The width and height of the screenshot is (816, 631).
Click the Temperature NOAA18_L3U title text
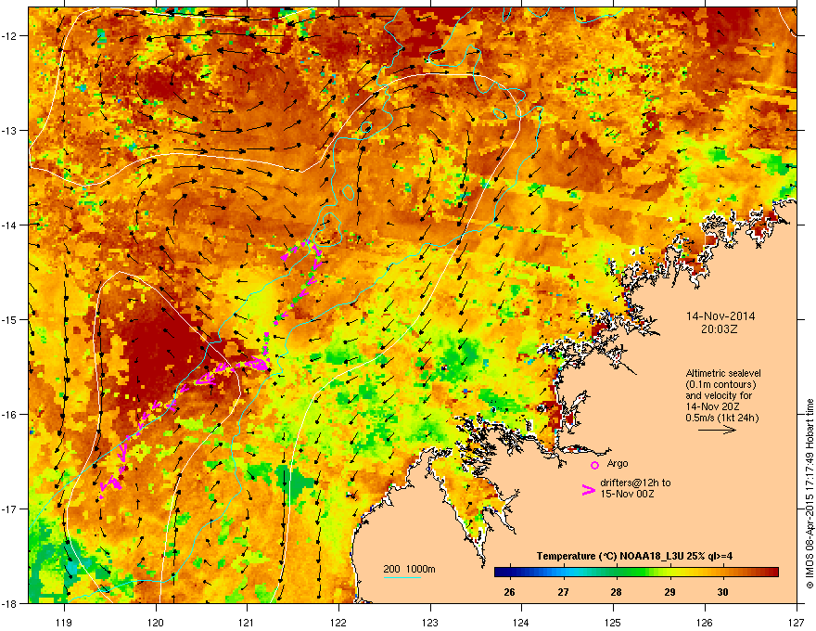pos(634,556)
